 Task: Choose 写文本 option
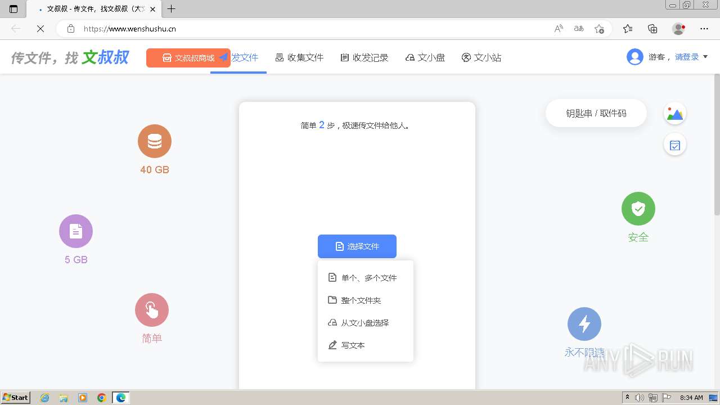366,345
